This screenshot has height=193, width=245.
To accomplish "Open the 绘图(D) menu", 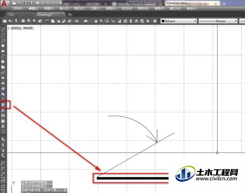I will coord(111,8).
